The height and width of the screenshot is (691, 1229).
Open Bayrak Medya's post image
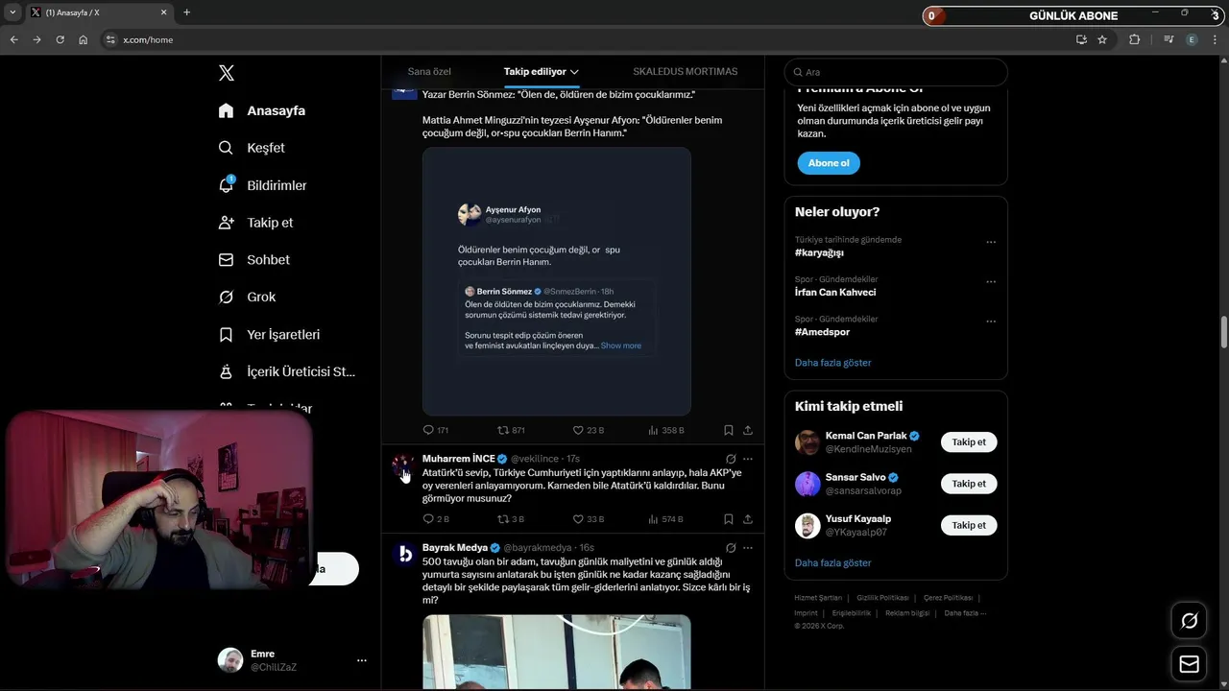tap(557, 652)
